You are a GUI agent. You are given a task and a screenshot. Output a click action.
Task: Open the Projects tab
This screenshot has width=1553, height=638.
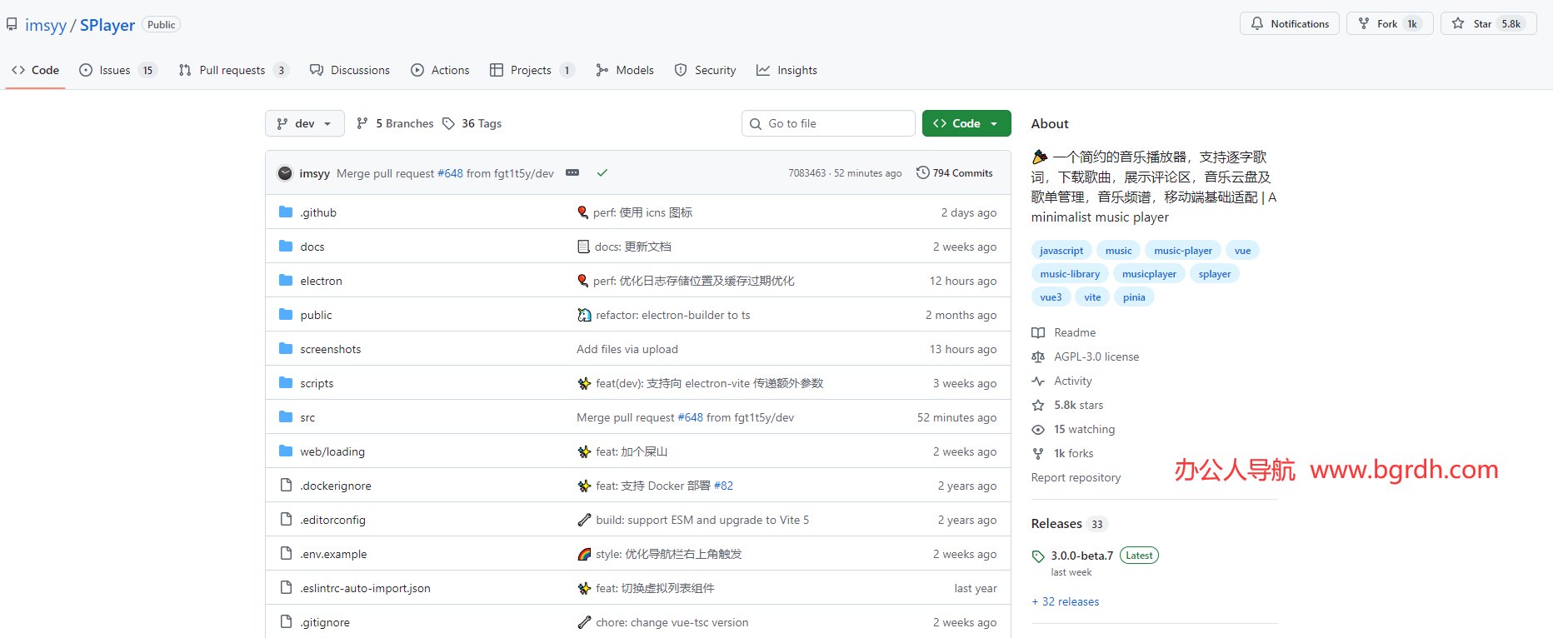pos(532,70)
